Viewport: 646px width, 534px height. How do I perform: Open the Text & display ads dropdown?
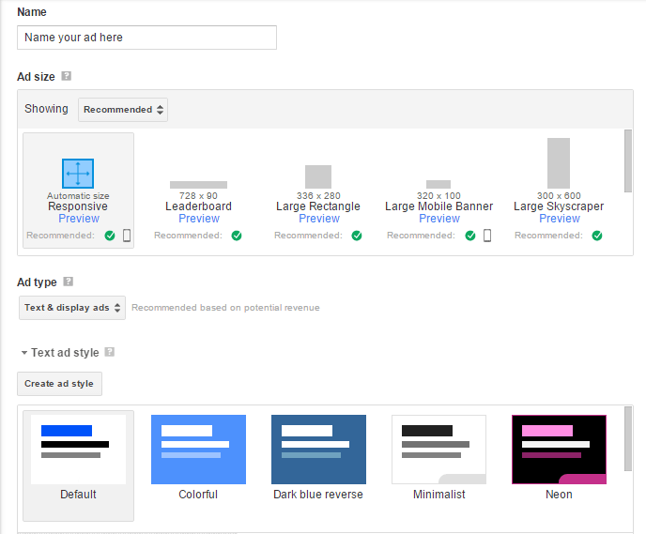[x=72, y=308]
